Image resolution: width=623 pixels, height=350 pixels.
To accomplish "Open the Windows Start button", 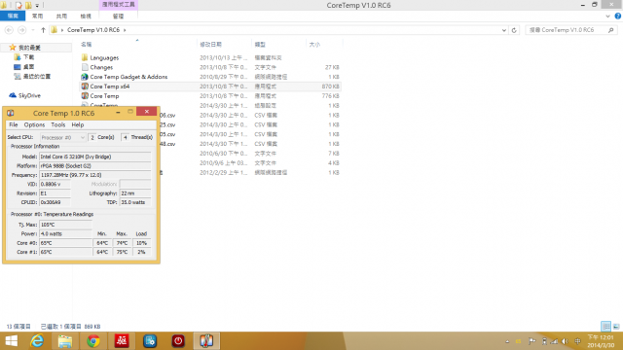I will click(11, 341).
